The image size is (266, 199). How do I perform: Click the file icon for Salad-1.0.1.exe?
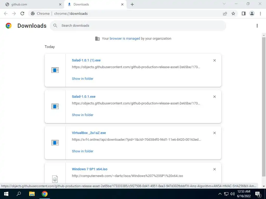pyautogui.click(x=55, y=106)
